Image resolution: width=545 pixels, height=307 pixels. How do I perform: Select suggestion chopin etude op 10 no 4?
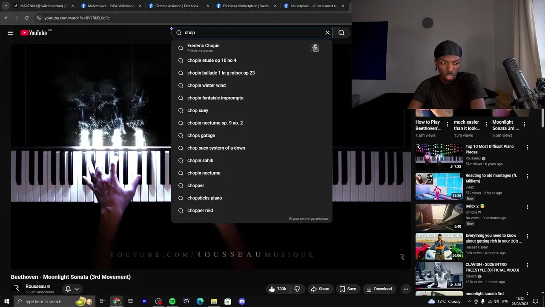[x=252, y=61]
